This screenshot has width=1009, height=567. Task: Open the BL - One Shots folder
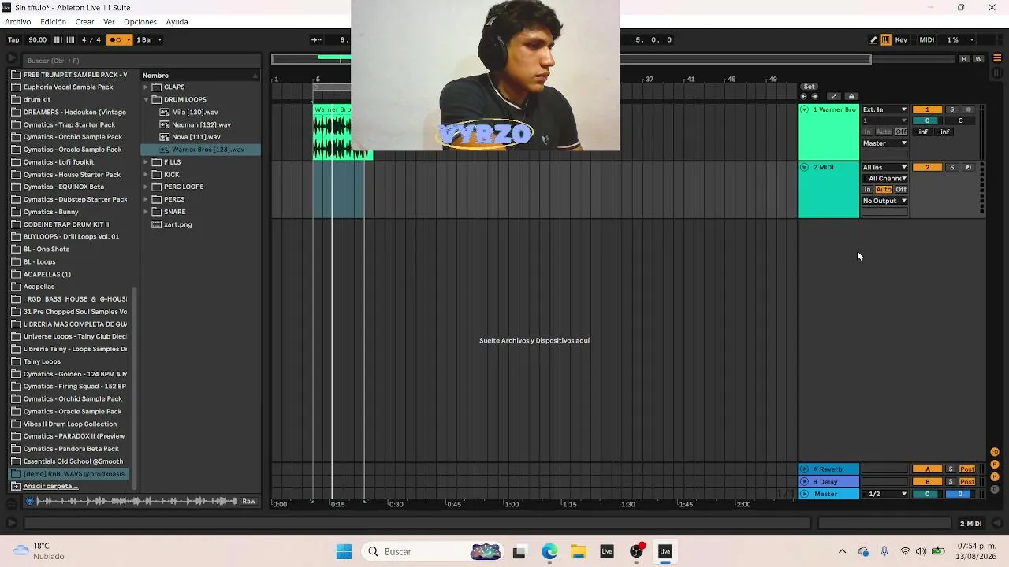coord(47,250)
